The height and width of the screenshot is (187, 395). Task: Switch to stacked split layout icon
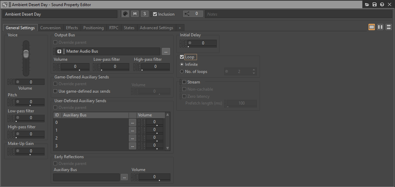[389, 27]
